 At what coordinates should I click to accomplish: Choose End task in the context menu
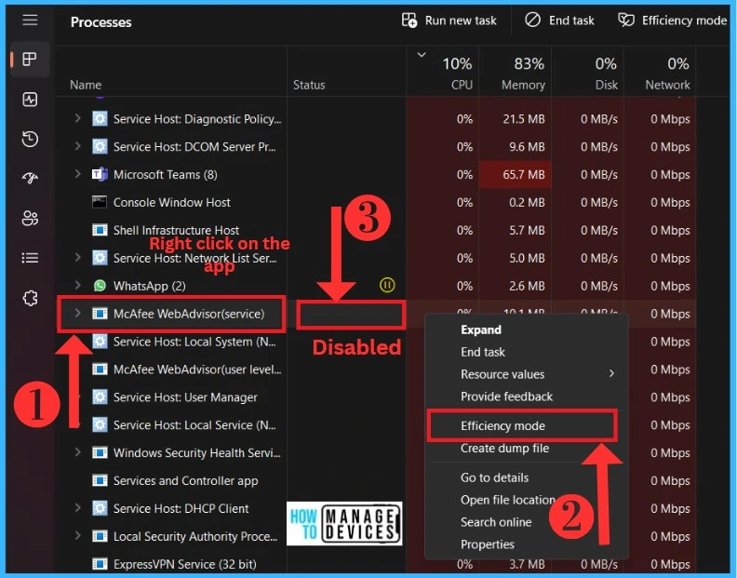(x=483, y=352)
